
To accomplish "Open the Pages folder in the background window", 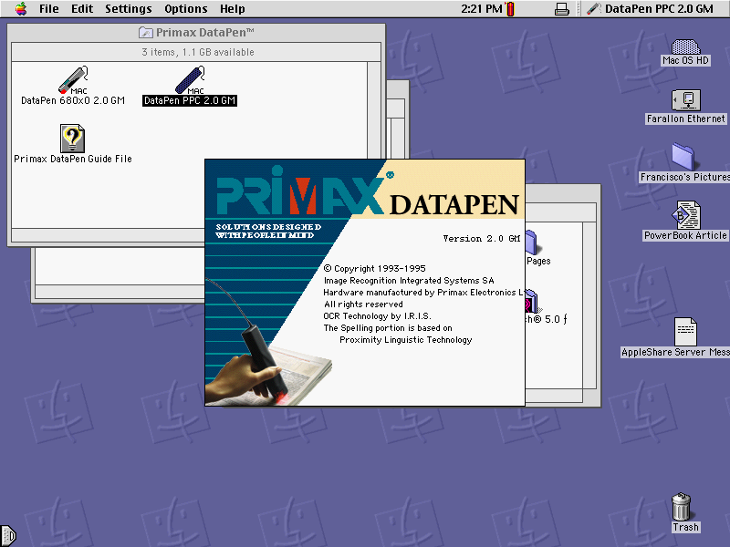I will 532,242.
